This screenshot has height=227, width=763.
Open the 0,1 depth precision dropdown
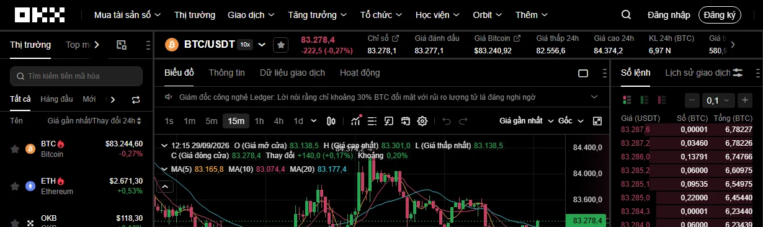click(x=718, y=100)
